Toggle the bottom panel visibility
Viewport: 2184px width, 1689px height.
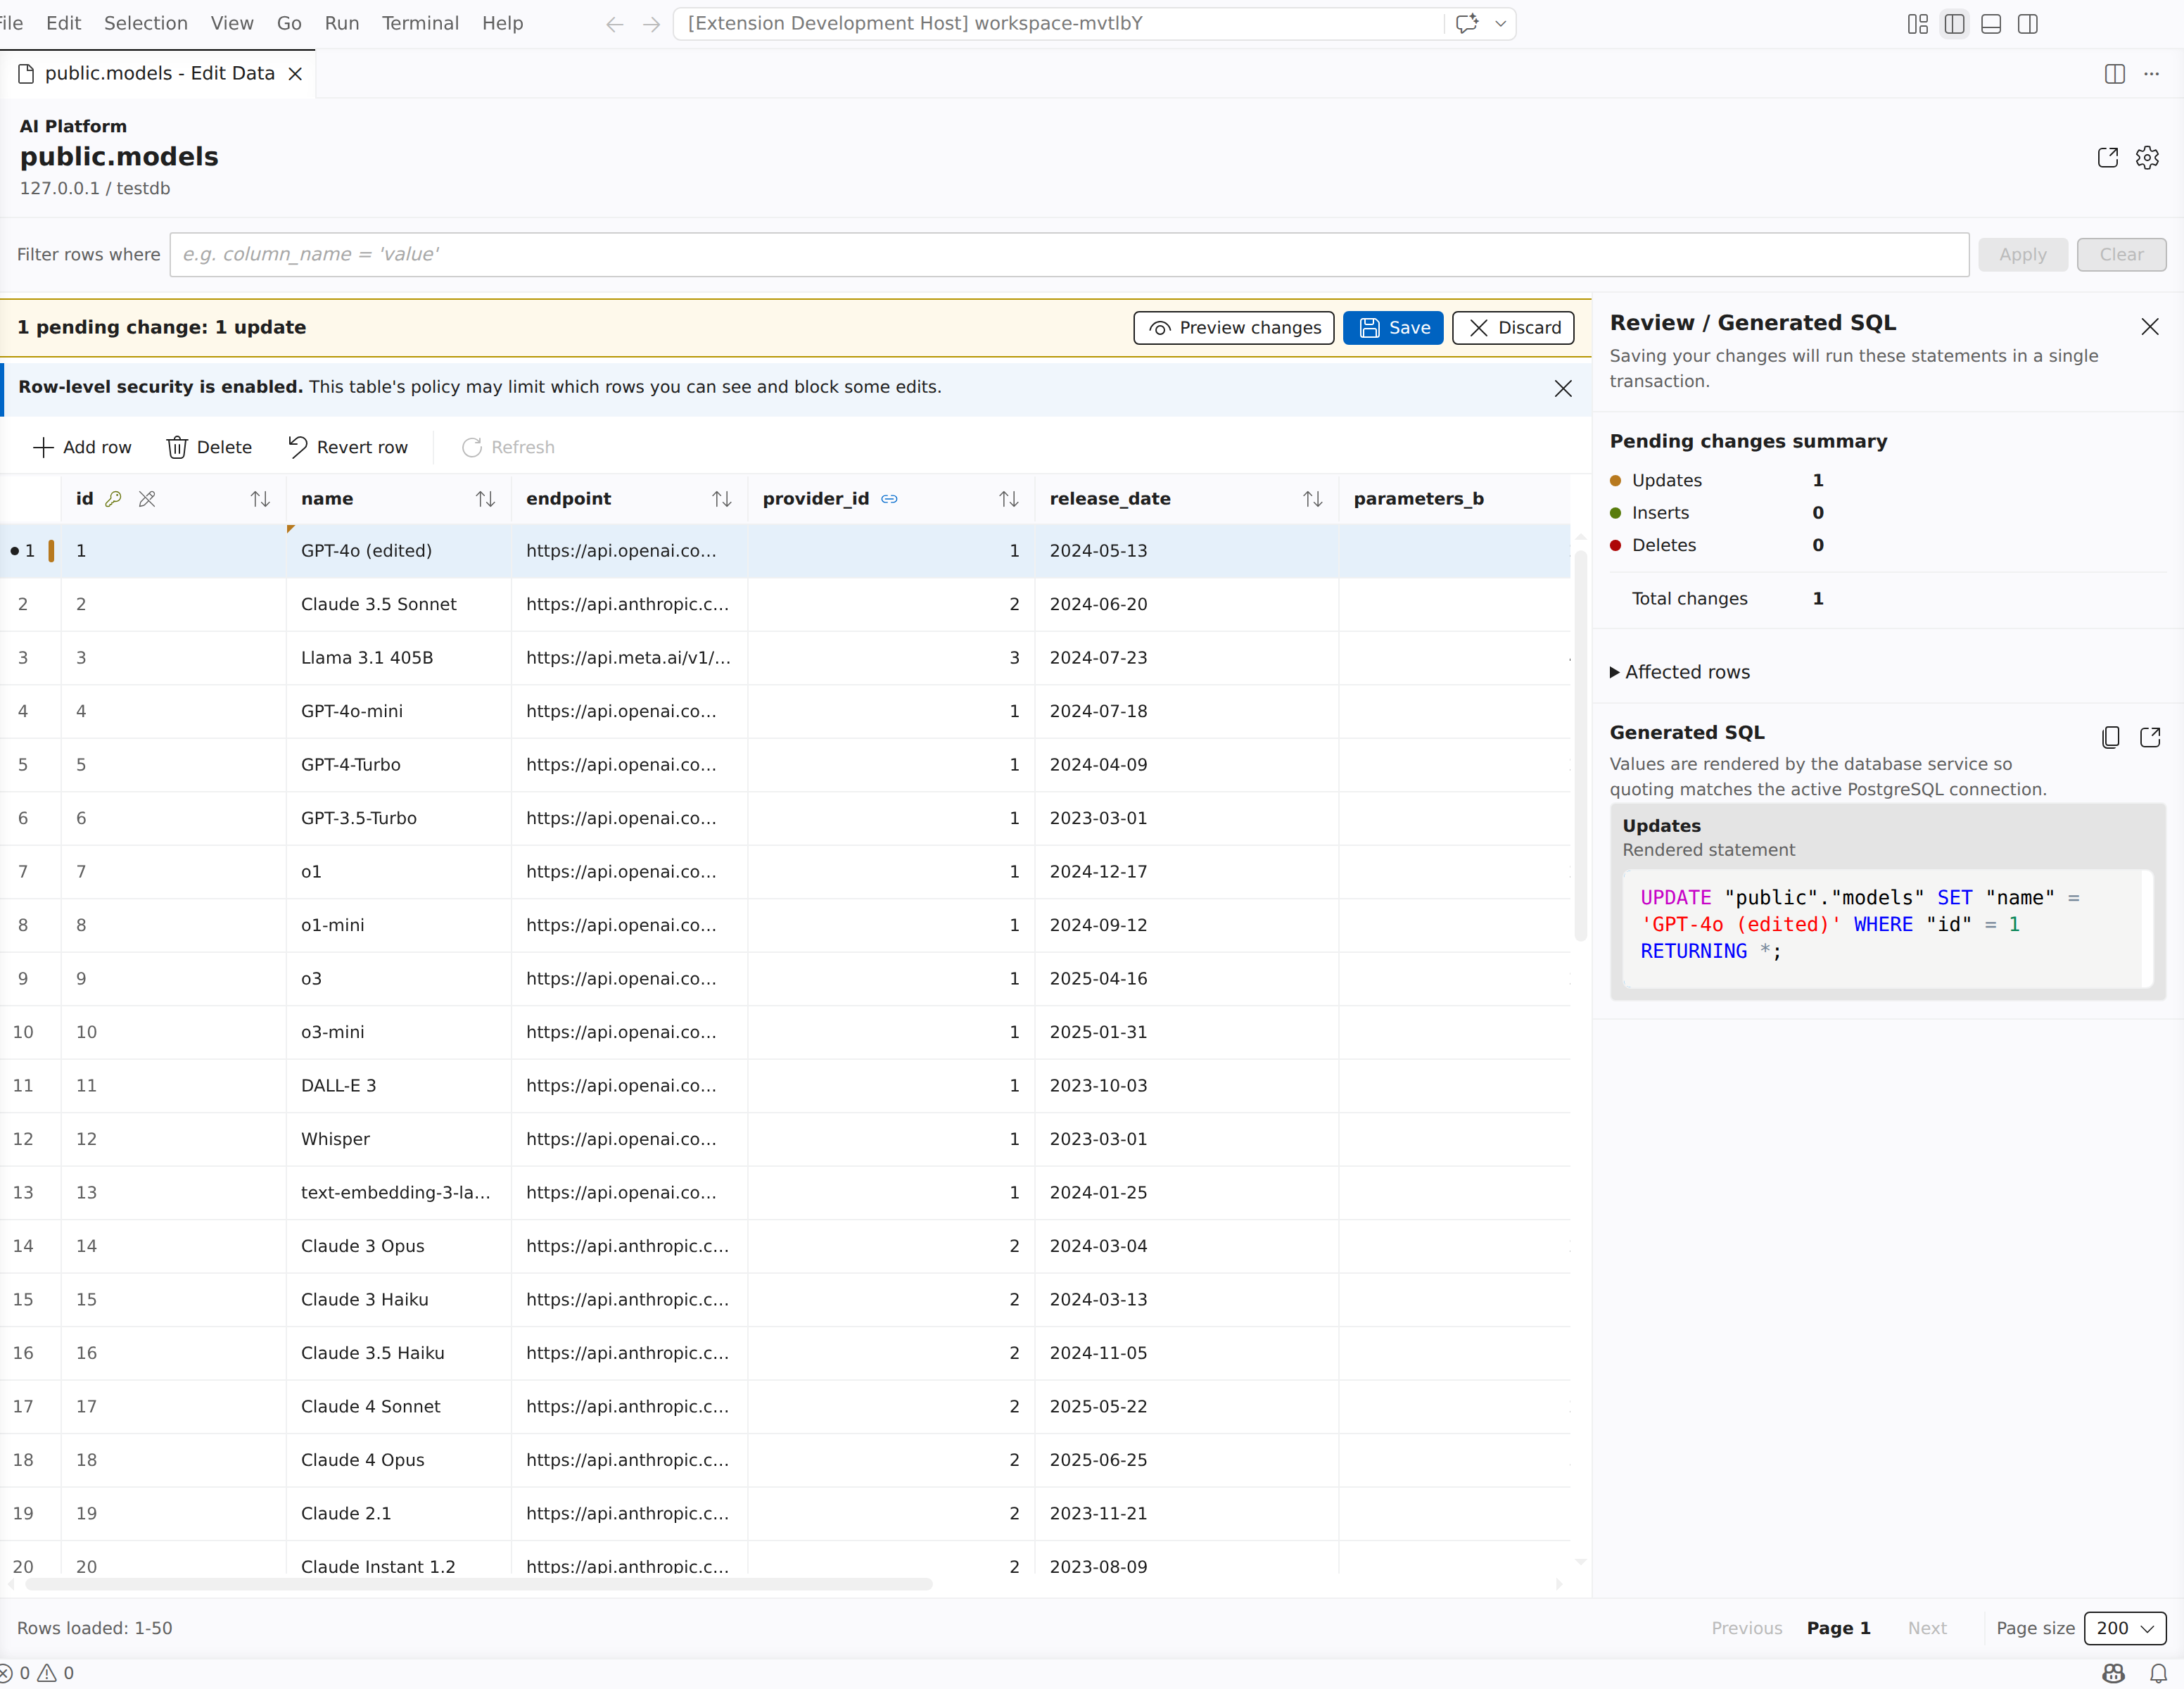pyautogui.click(x=1991, y=24)
